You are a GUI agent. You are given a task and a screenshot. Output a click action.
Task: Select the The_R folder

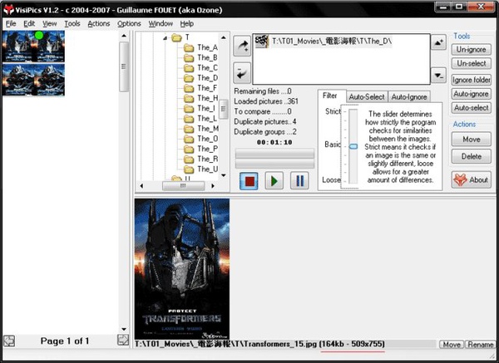(201, 159)
